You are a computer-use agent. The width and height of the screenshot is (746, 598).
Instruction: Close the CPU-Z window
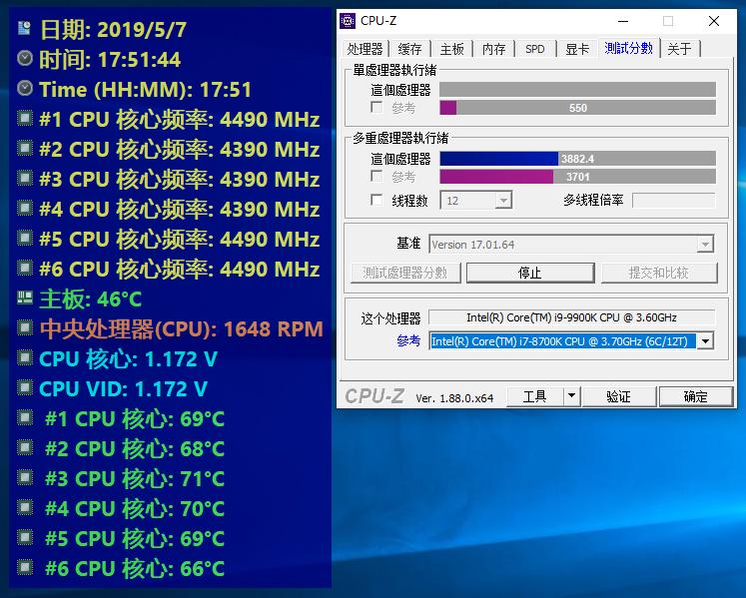click(714, 21)
